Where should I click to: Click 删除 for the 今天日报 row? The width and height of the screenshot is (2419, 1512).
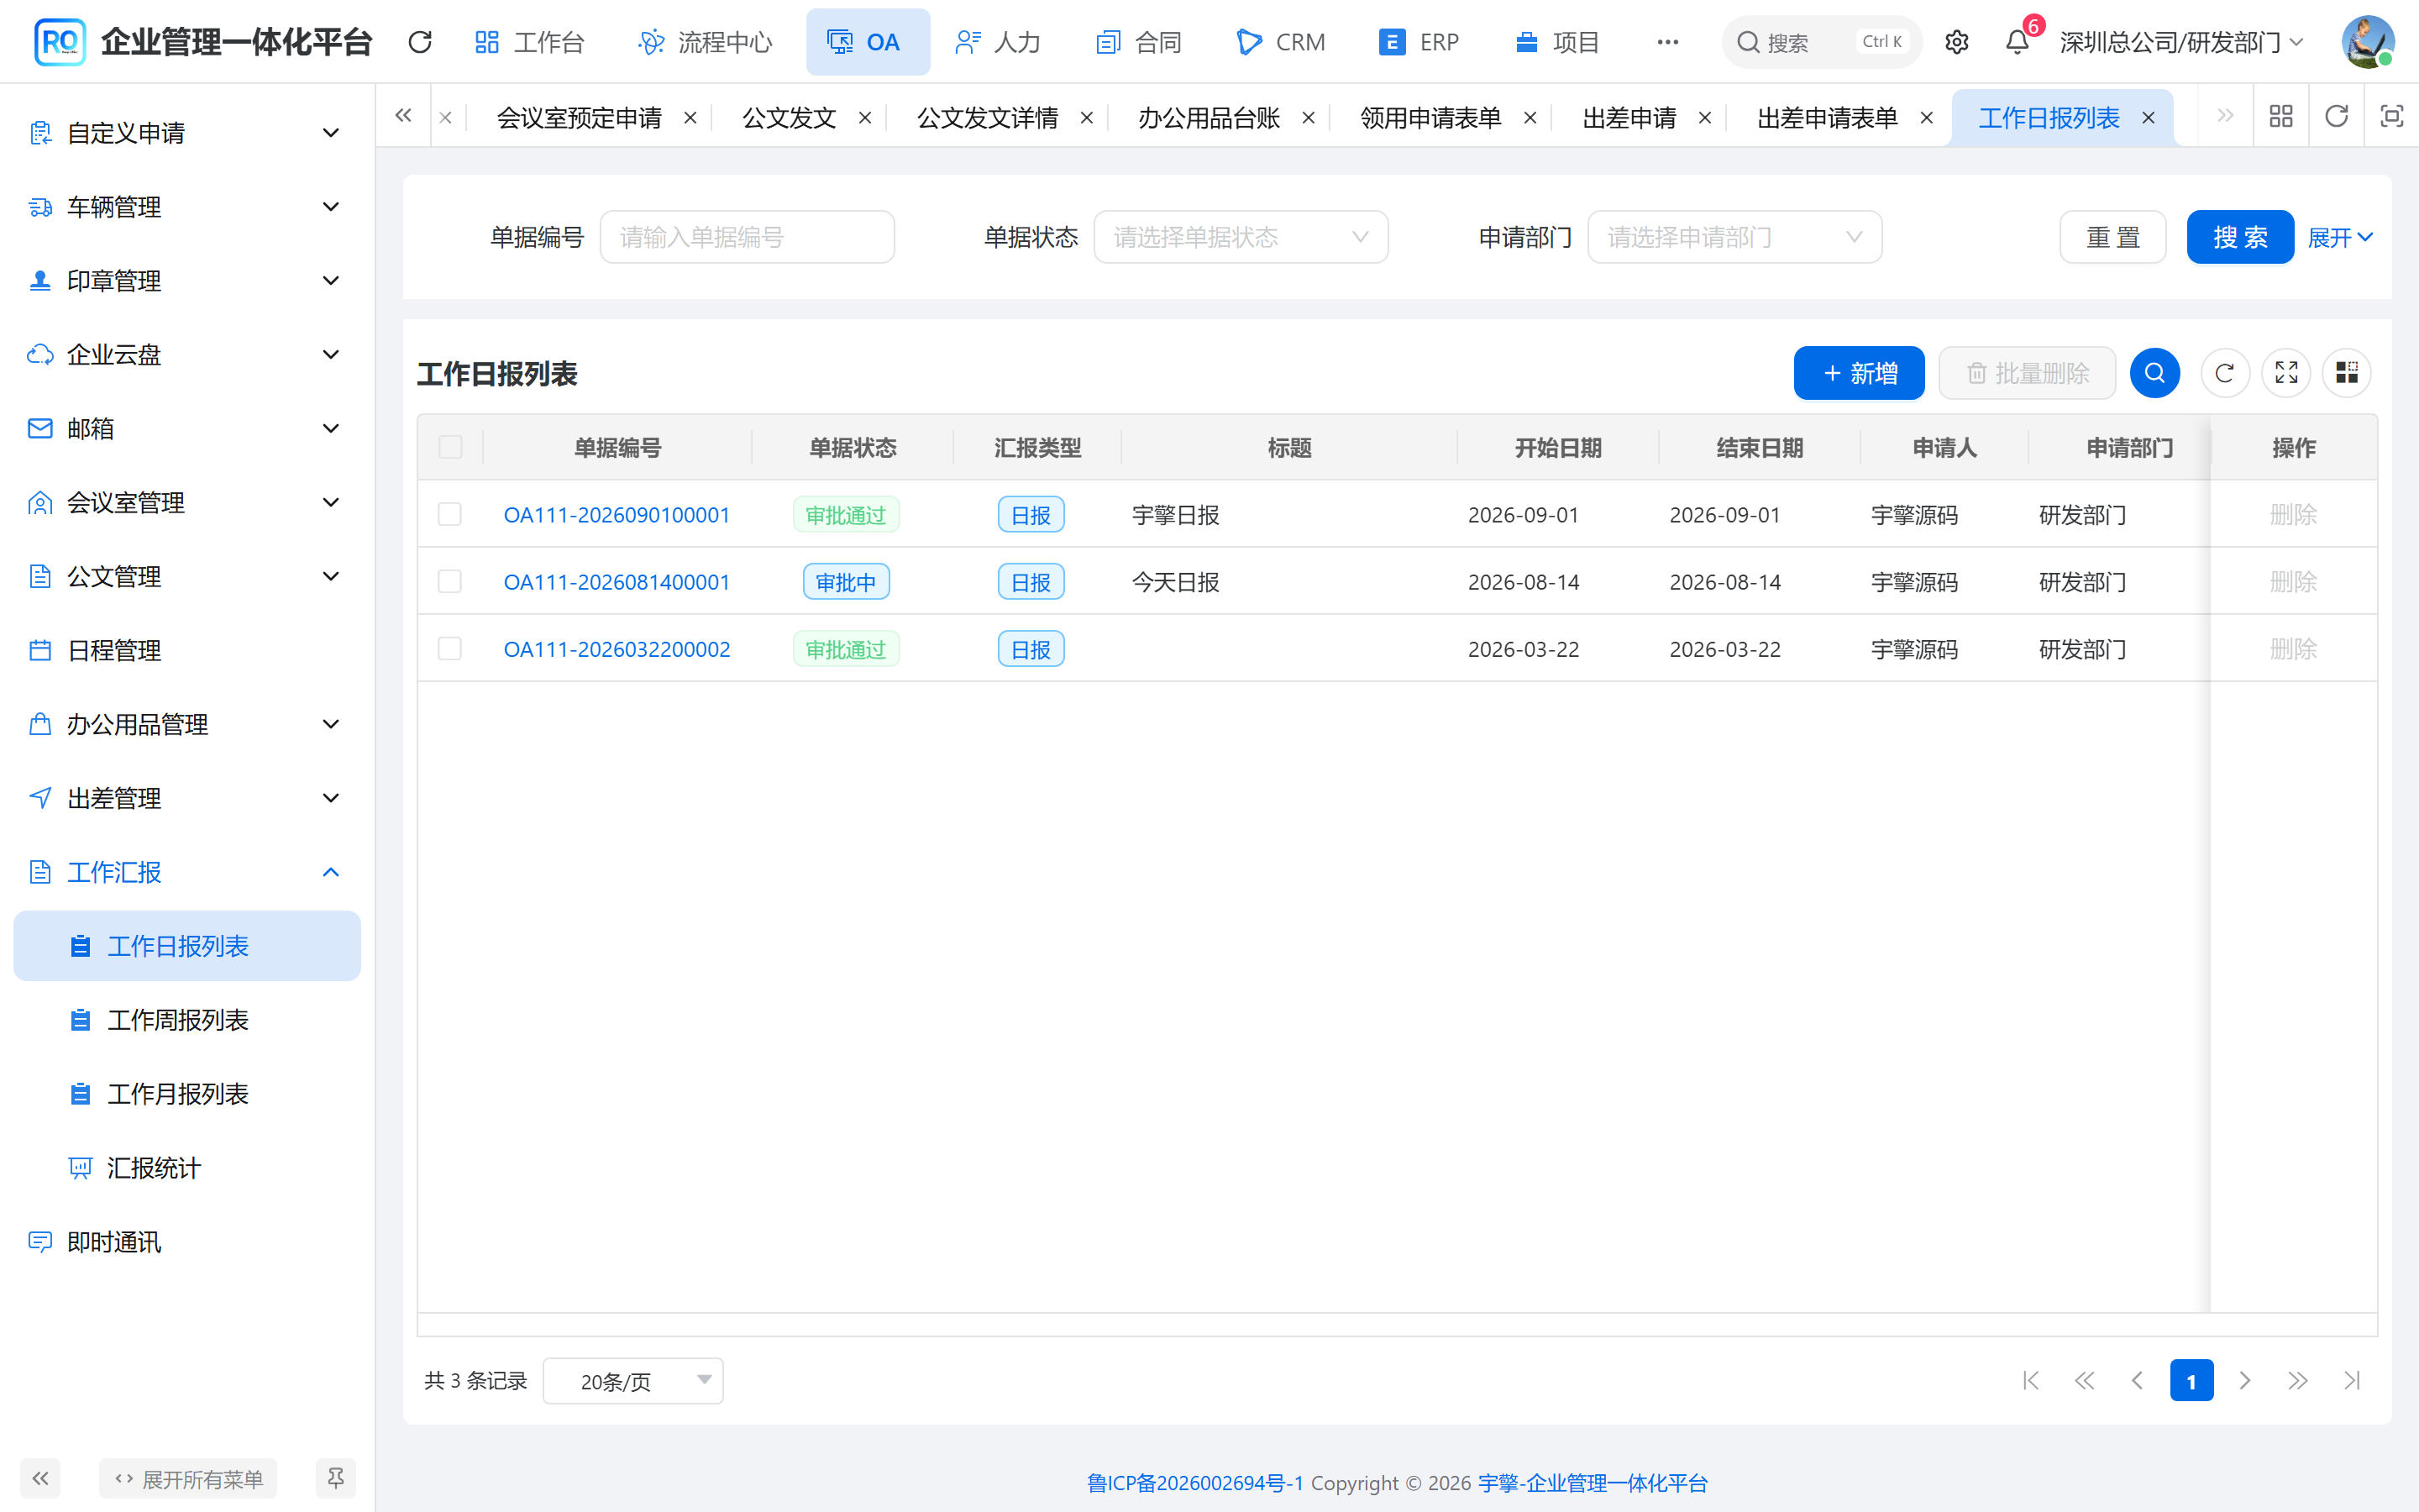pos(2293,581)
